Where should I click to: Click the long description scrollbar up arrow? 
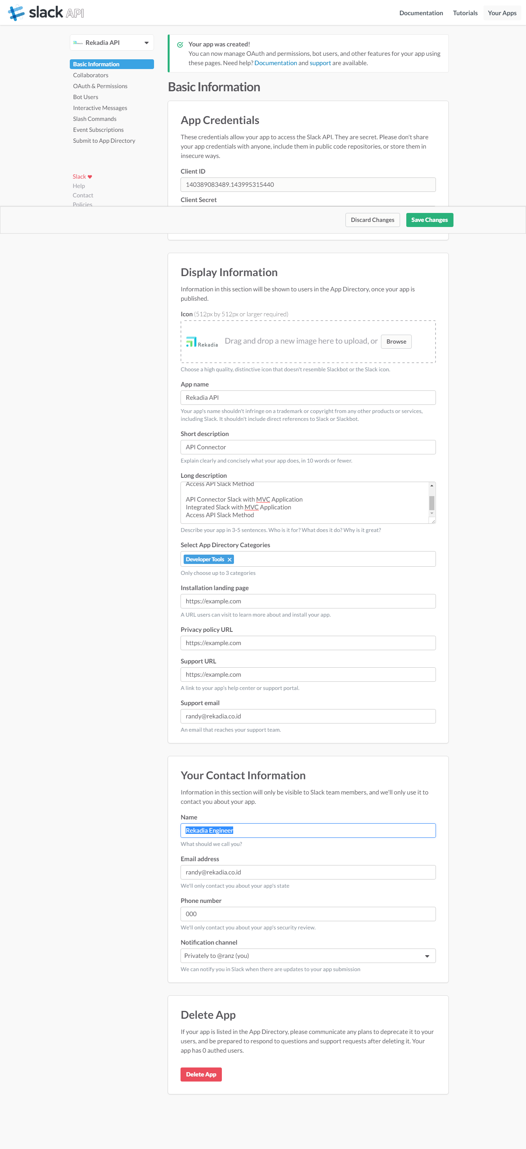tap(432, 485)
